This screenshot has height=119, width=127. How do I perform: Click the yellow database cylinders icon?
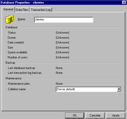[9, 19]
